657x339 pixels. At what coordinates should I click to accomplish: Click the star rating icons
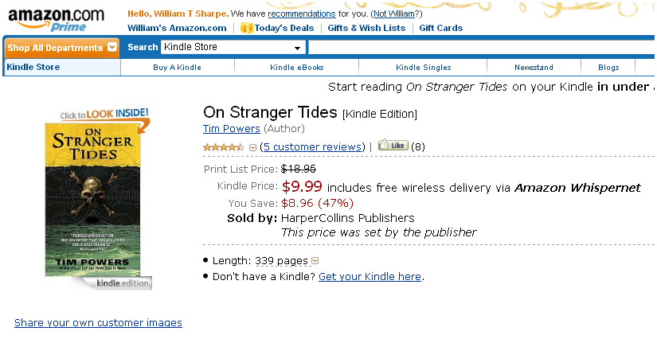pyautogui.click(x=224, y=147)
